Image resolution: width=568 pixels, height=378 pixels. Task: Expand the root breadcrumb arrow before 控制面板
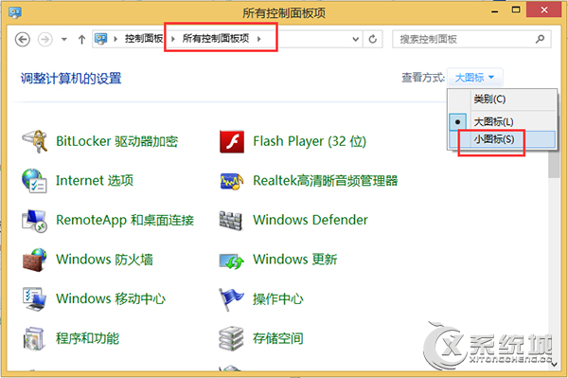[115, 39]
